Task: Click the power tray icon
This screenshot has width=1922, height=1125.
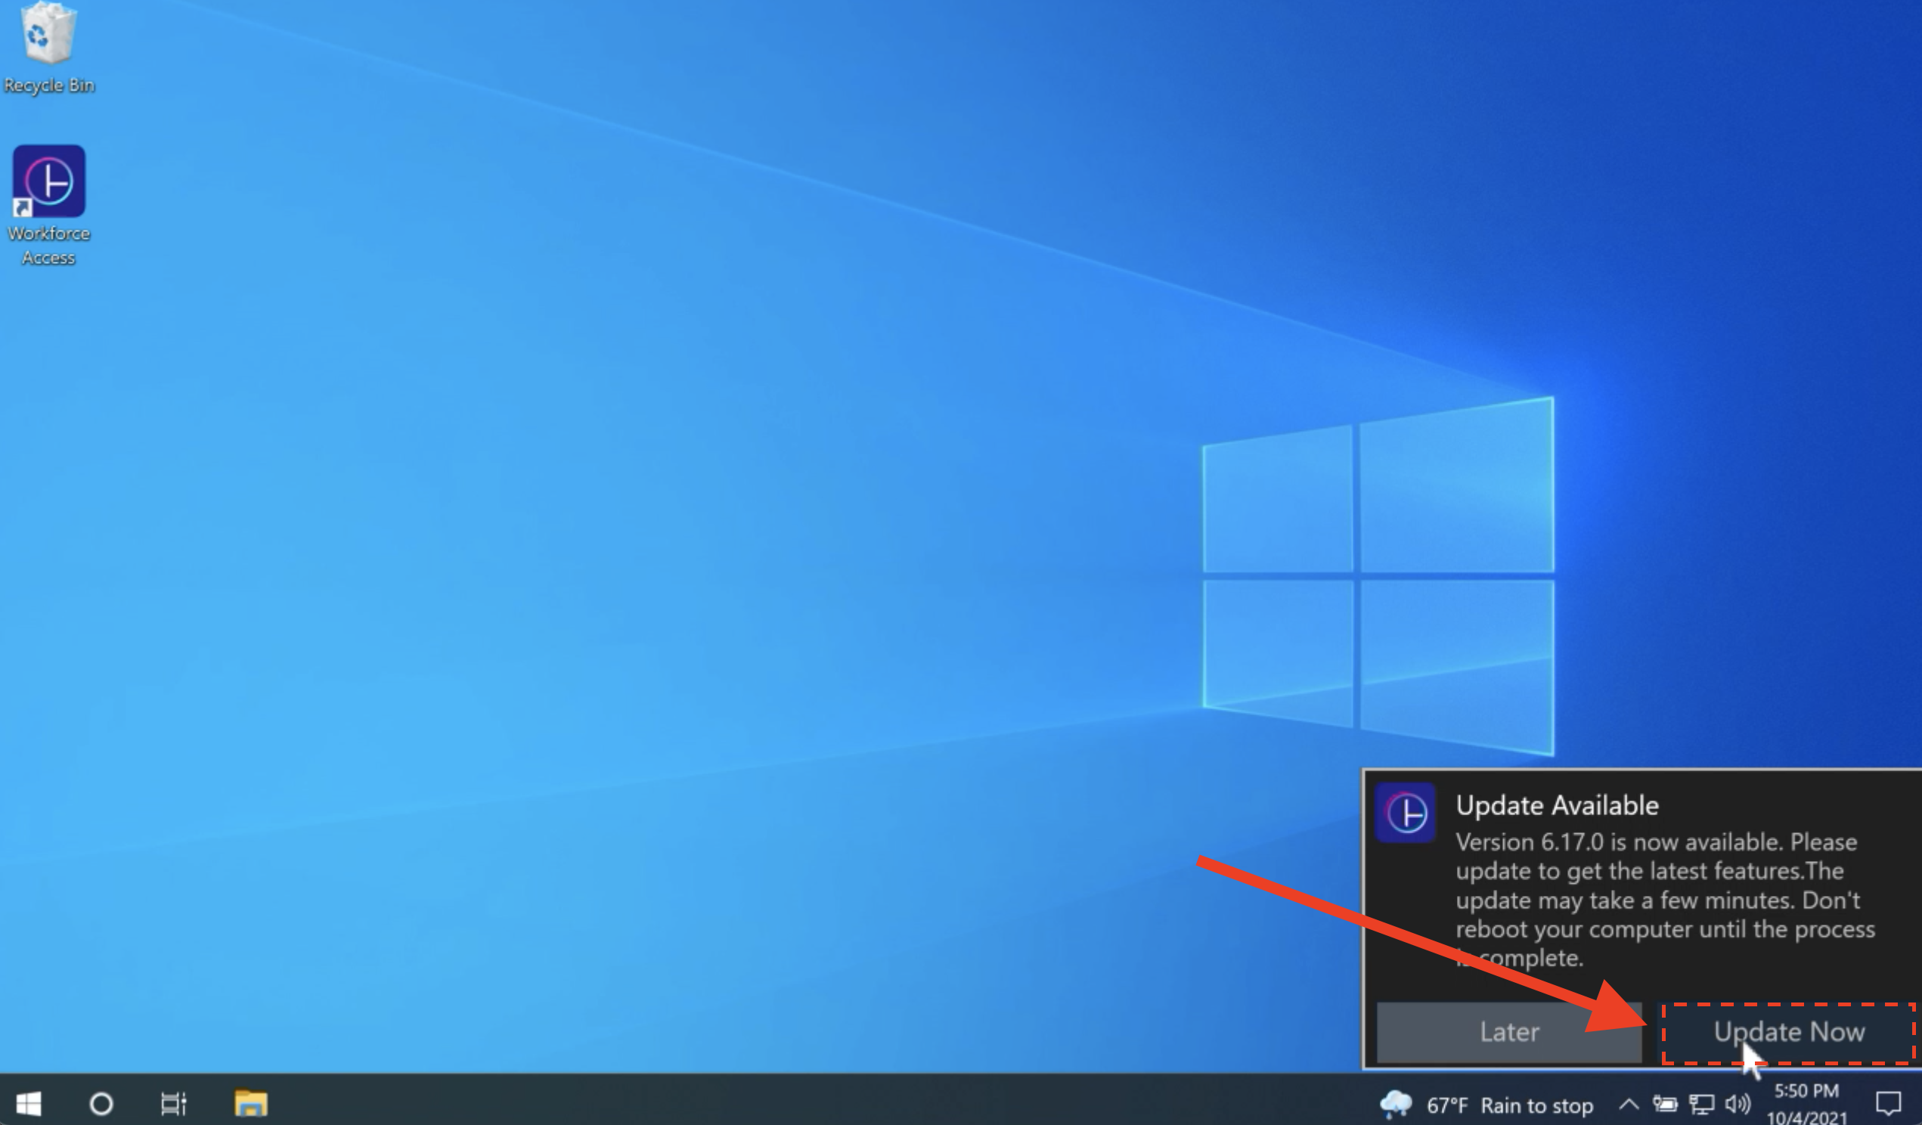Action: (1665, 1104)
